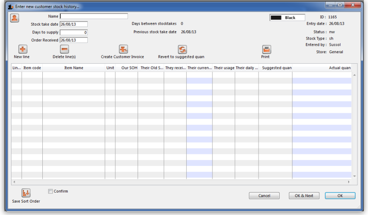This screenshot has height=215, width=368.
Task: Click the Cancel button
Action: 264,196
